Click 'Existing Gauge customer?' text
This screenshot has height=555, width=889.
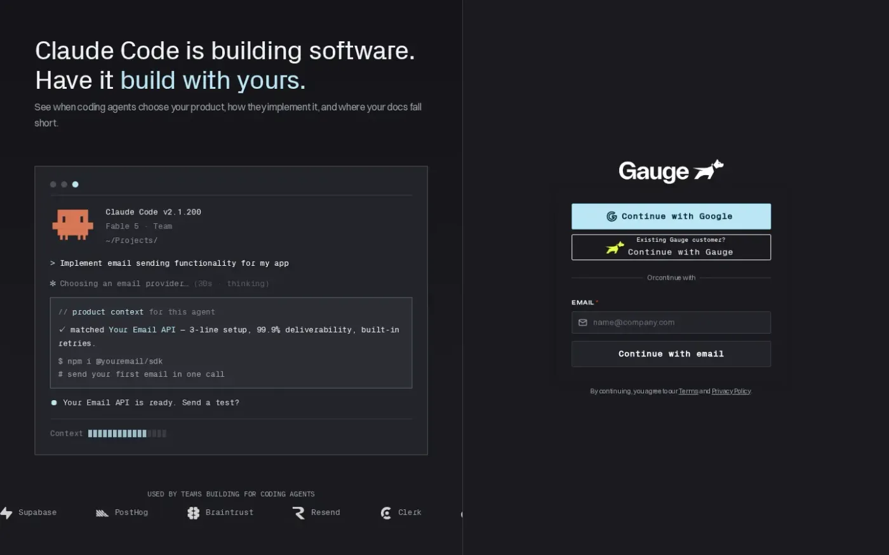point(681,240)
